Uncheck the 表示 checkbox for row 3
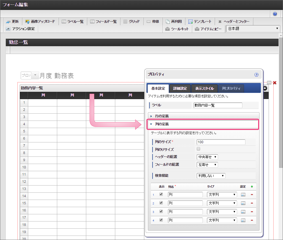Viewport: 283px width, 240px height. pos(161,212)
